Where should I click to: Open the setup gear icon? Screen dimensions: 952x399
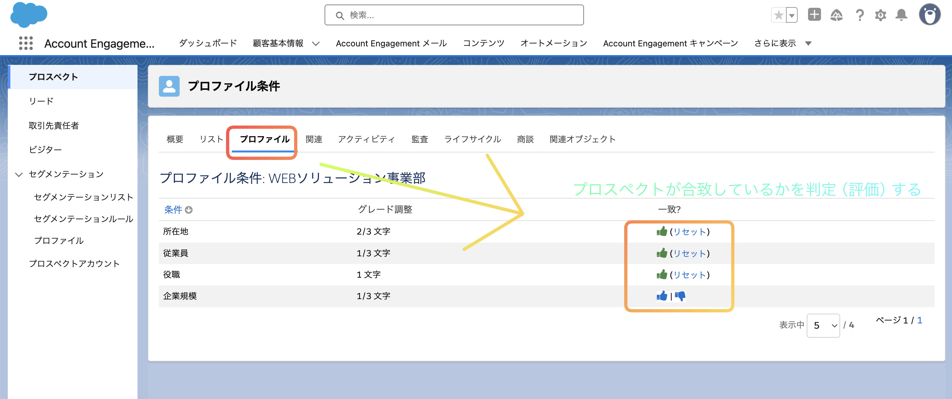pos(880,15)
